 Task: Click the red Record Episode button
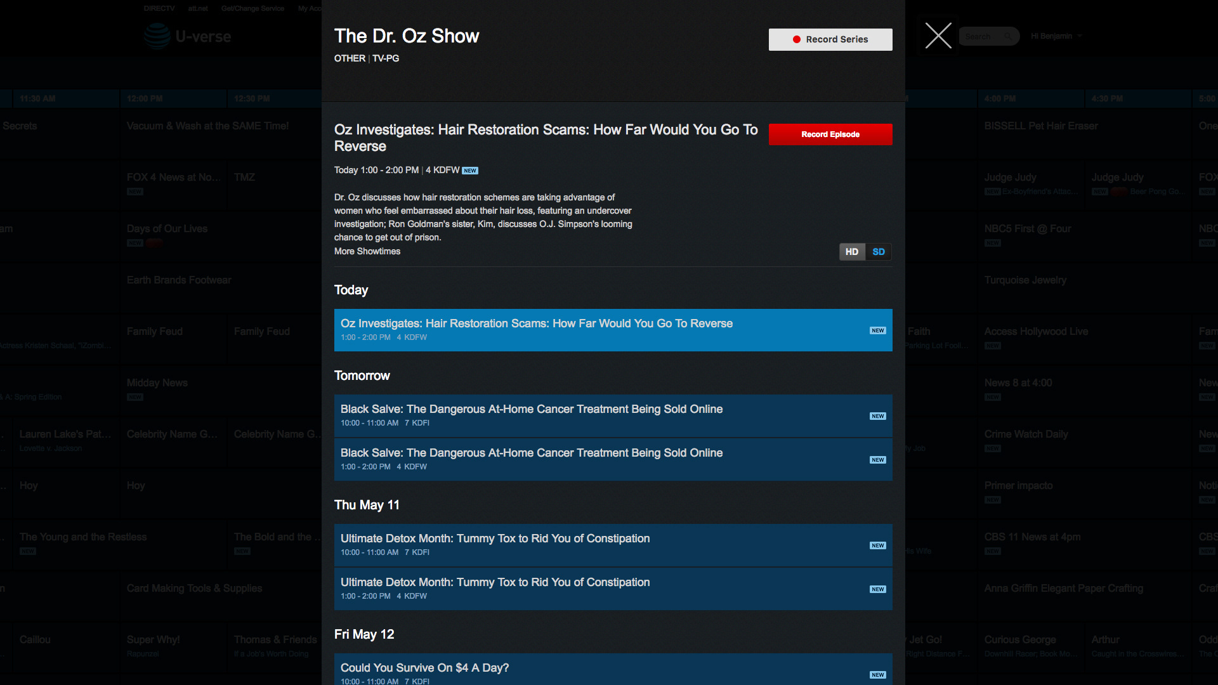click(x=830, y=134)
